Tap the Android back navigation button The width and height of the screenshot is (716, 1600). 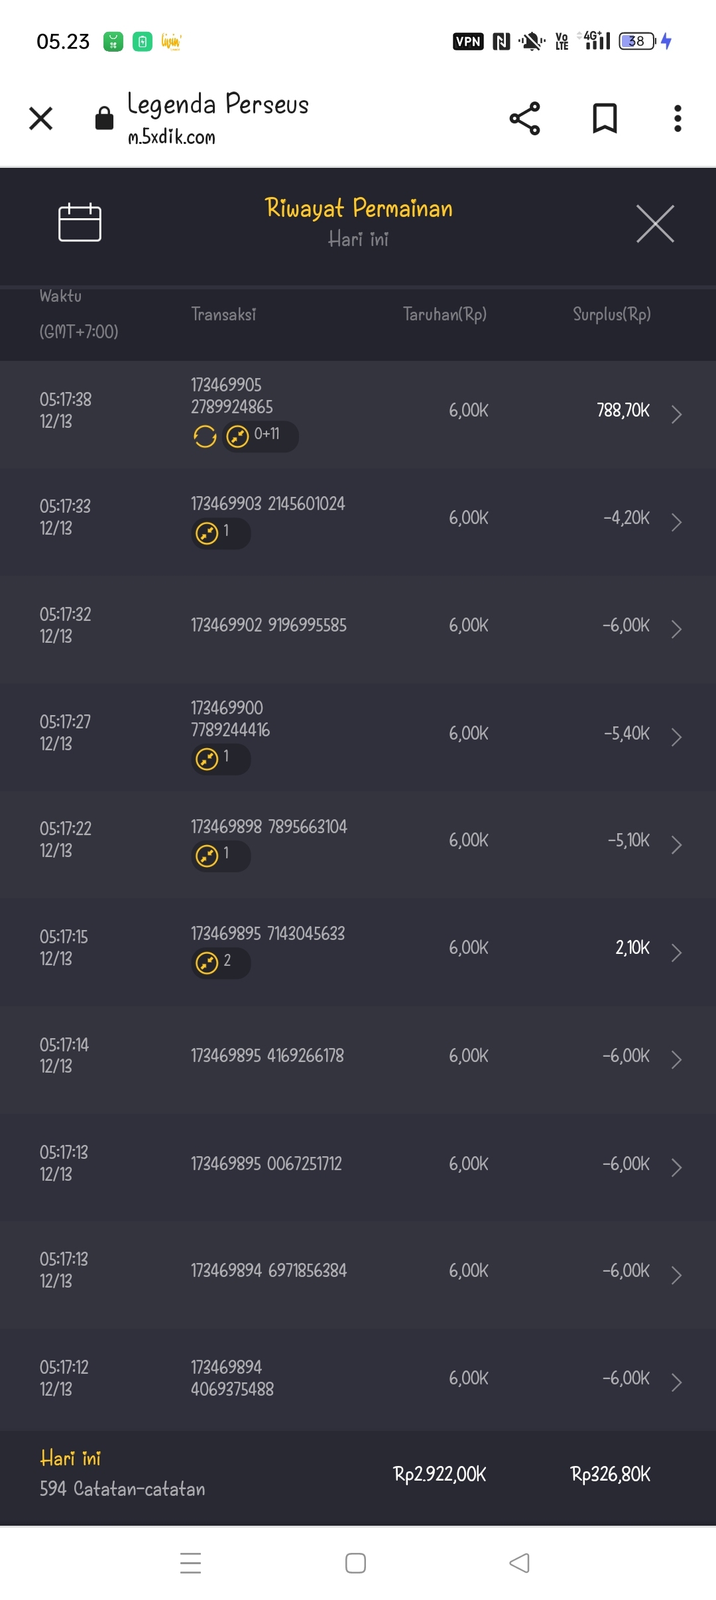pyautogui.click(x=519, y=1563)
